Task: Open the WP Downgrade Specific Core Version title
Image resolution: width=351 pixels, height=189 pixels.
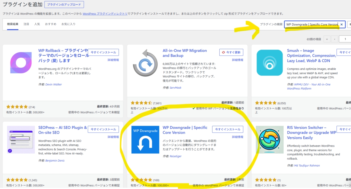Action: pyautogui.click(x=185, y=130)
